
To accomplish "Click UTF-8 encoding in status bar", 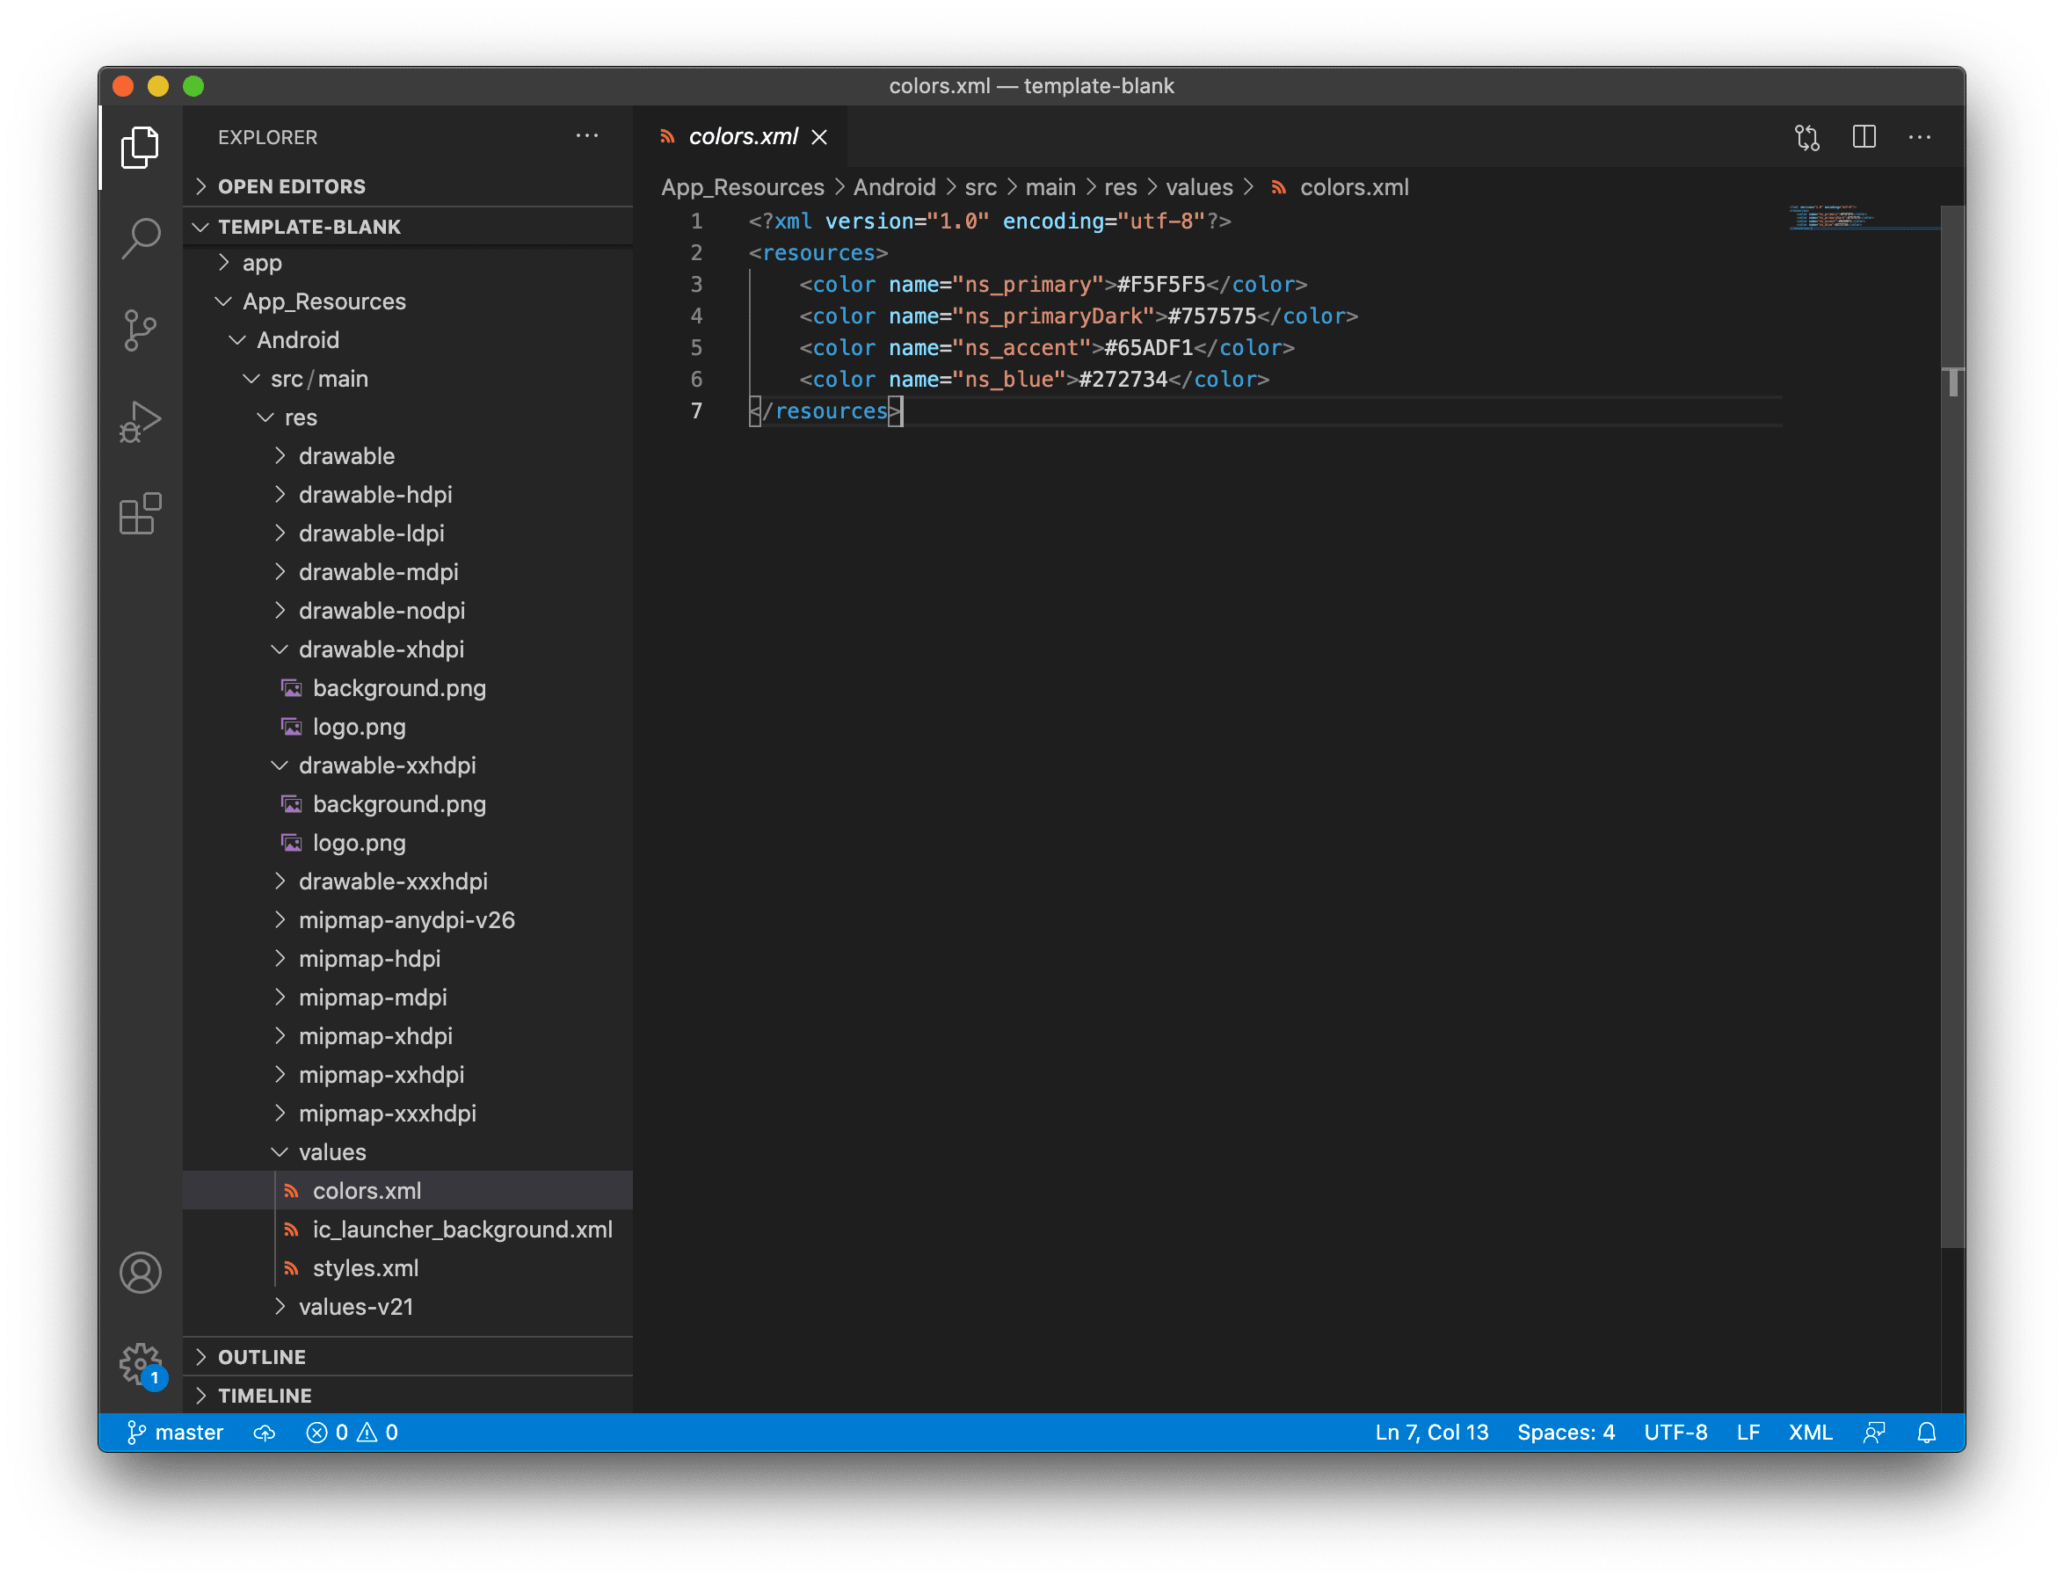I will pos(1676,1433).
